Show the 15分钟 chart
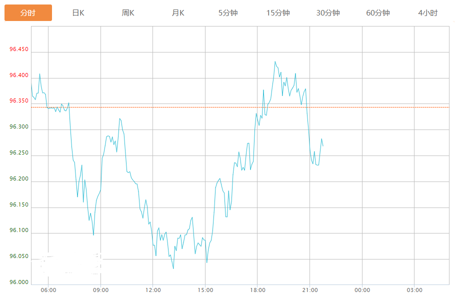 (x=278, y=13)
